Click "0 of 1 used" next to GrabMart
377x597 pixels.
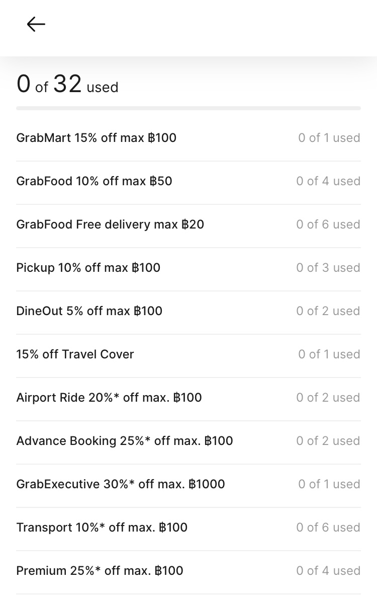point(329,138)
